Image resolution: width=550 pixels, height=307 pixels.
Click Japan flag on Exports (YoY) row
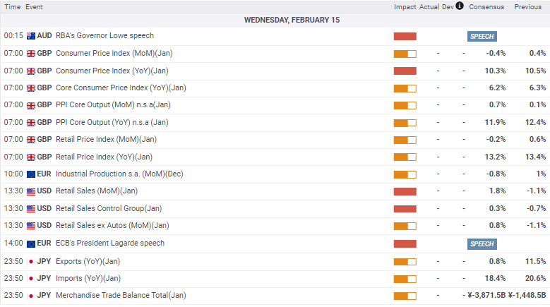coord(31,262)
